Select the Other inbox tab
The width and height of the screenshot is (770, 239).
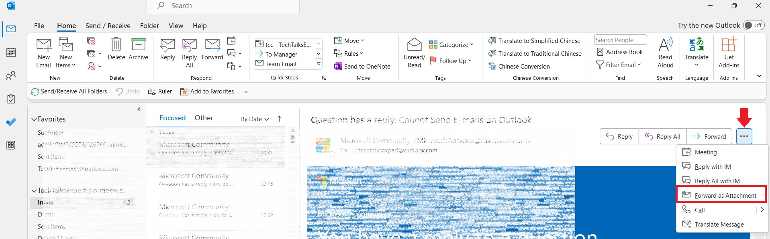(x=204, y=118)
